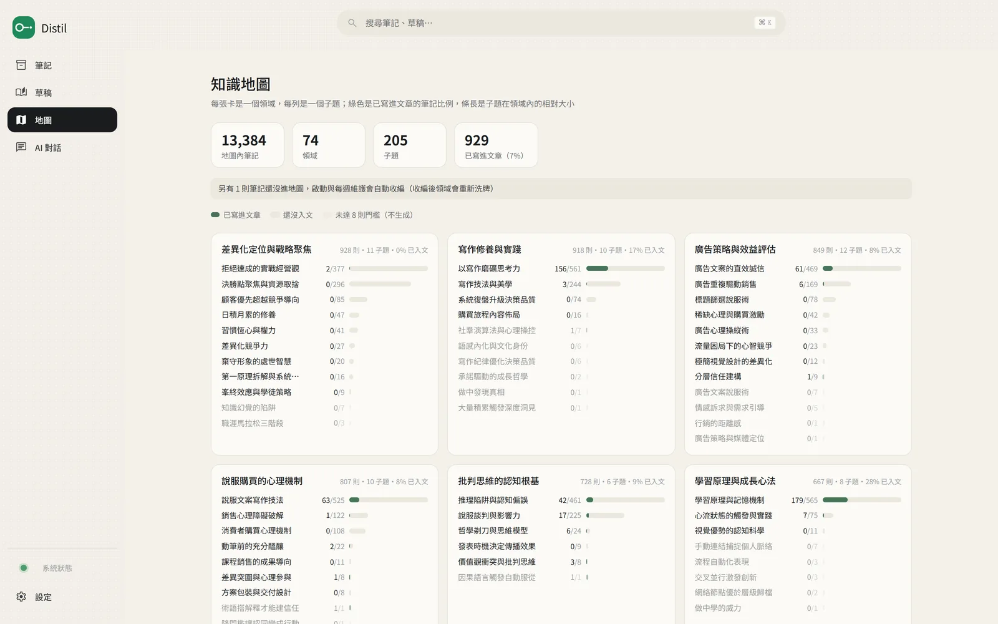The height and width of the screenshot is (624, 998).
Task: Click the Distil key logo icon
Action: pos(24,27)
